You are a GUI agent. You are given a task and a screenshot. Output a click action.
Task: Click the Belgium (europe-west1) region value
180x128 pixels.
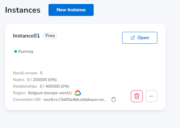pos(50,93)
